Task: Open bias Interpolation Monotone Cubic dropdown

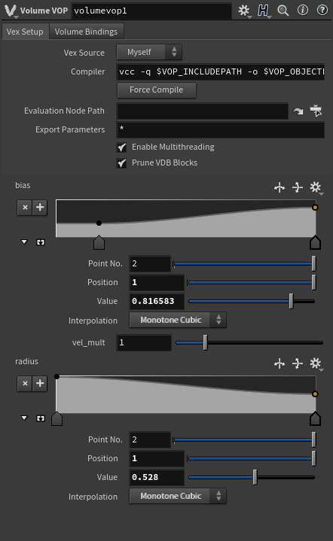Action: pos(178,321)
